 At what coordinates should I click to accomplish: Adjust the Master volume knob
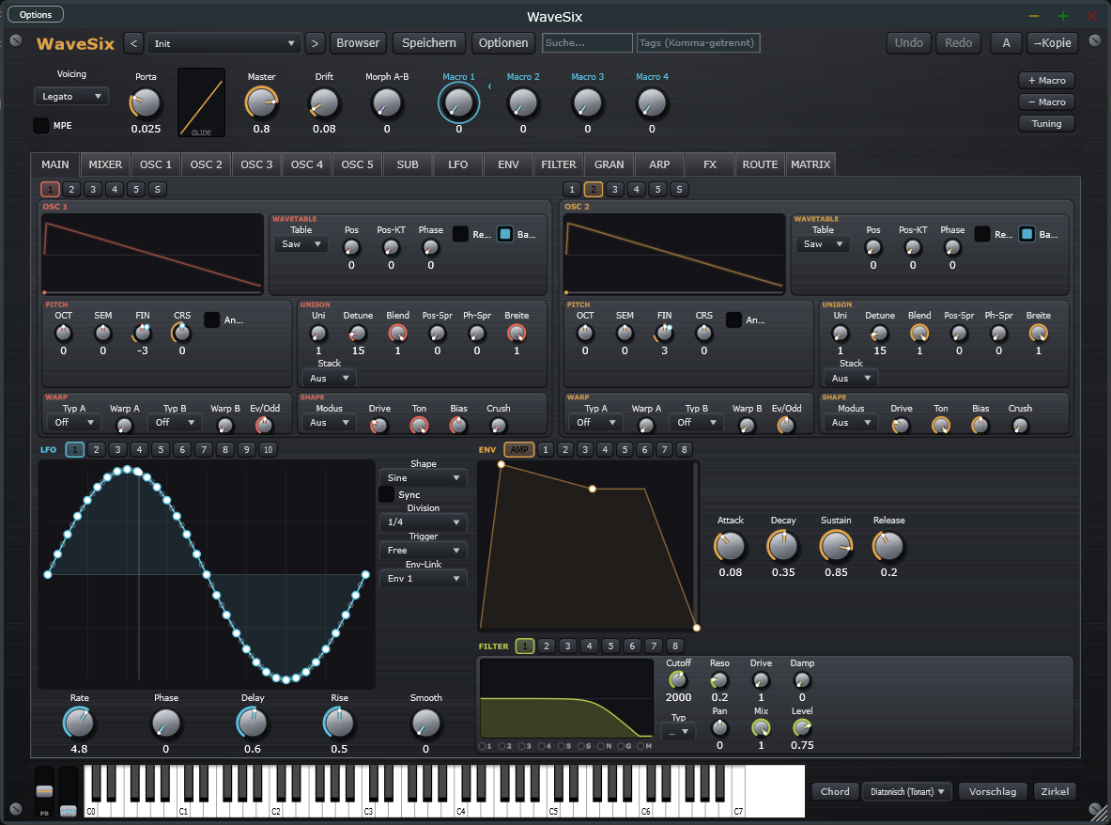(x=261, y=103)
